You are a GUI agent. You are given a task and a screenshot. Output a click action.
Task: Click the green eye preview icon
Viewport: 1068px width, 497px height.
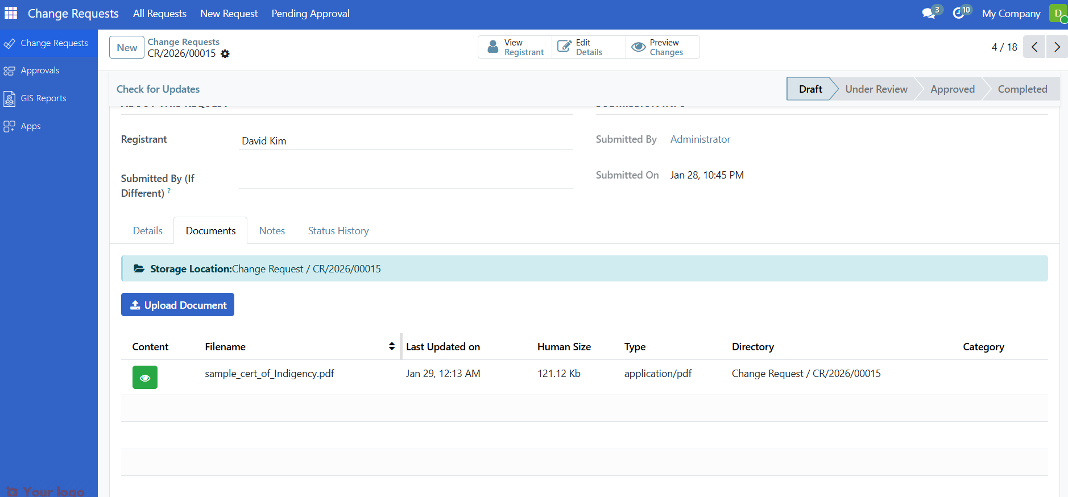[145, 378]
